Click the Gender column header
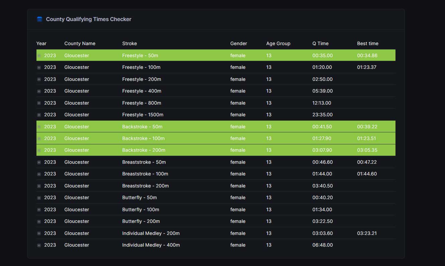The height and width of the screenshot is (266, 445). 238,43
